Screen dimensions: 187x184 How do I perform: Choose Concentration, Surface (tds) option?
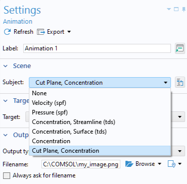click(x=100, y=132)
